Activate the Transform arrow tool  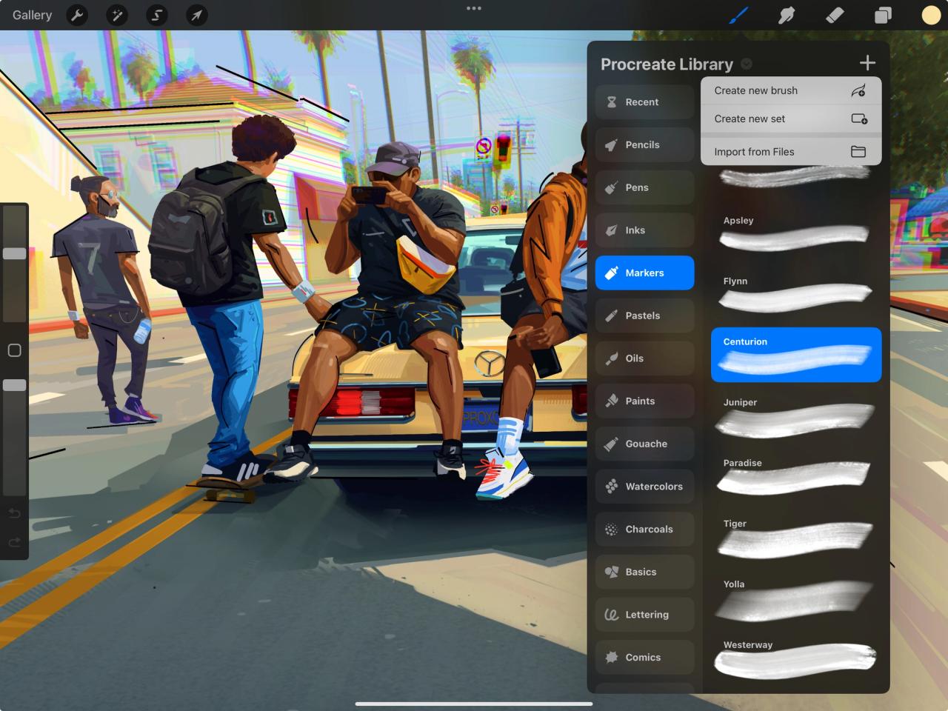click(x=196, y=15)
